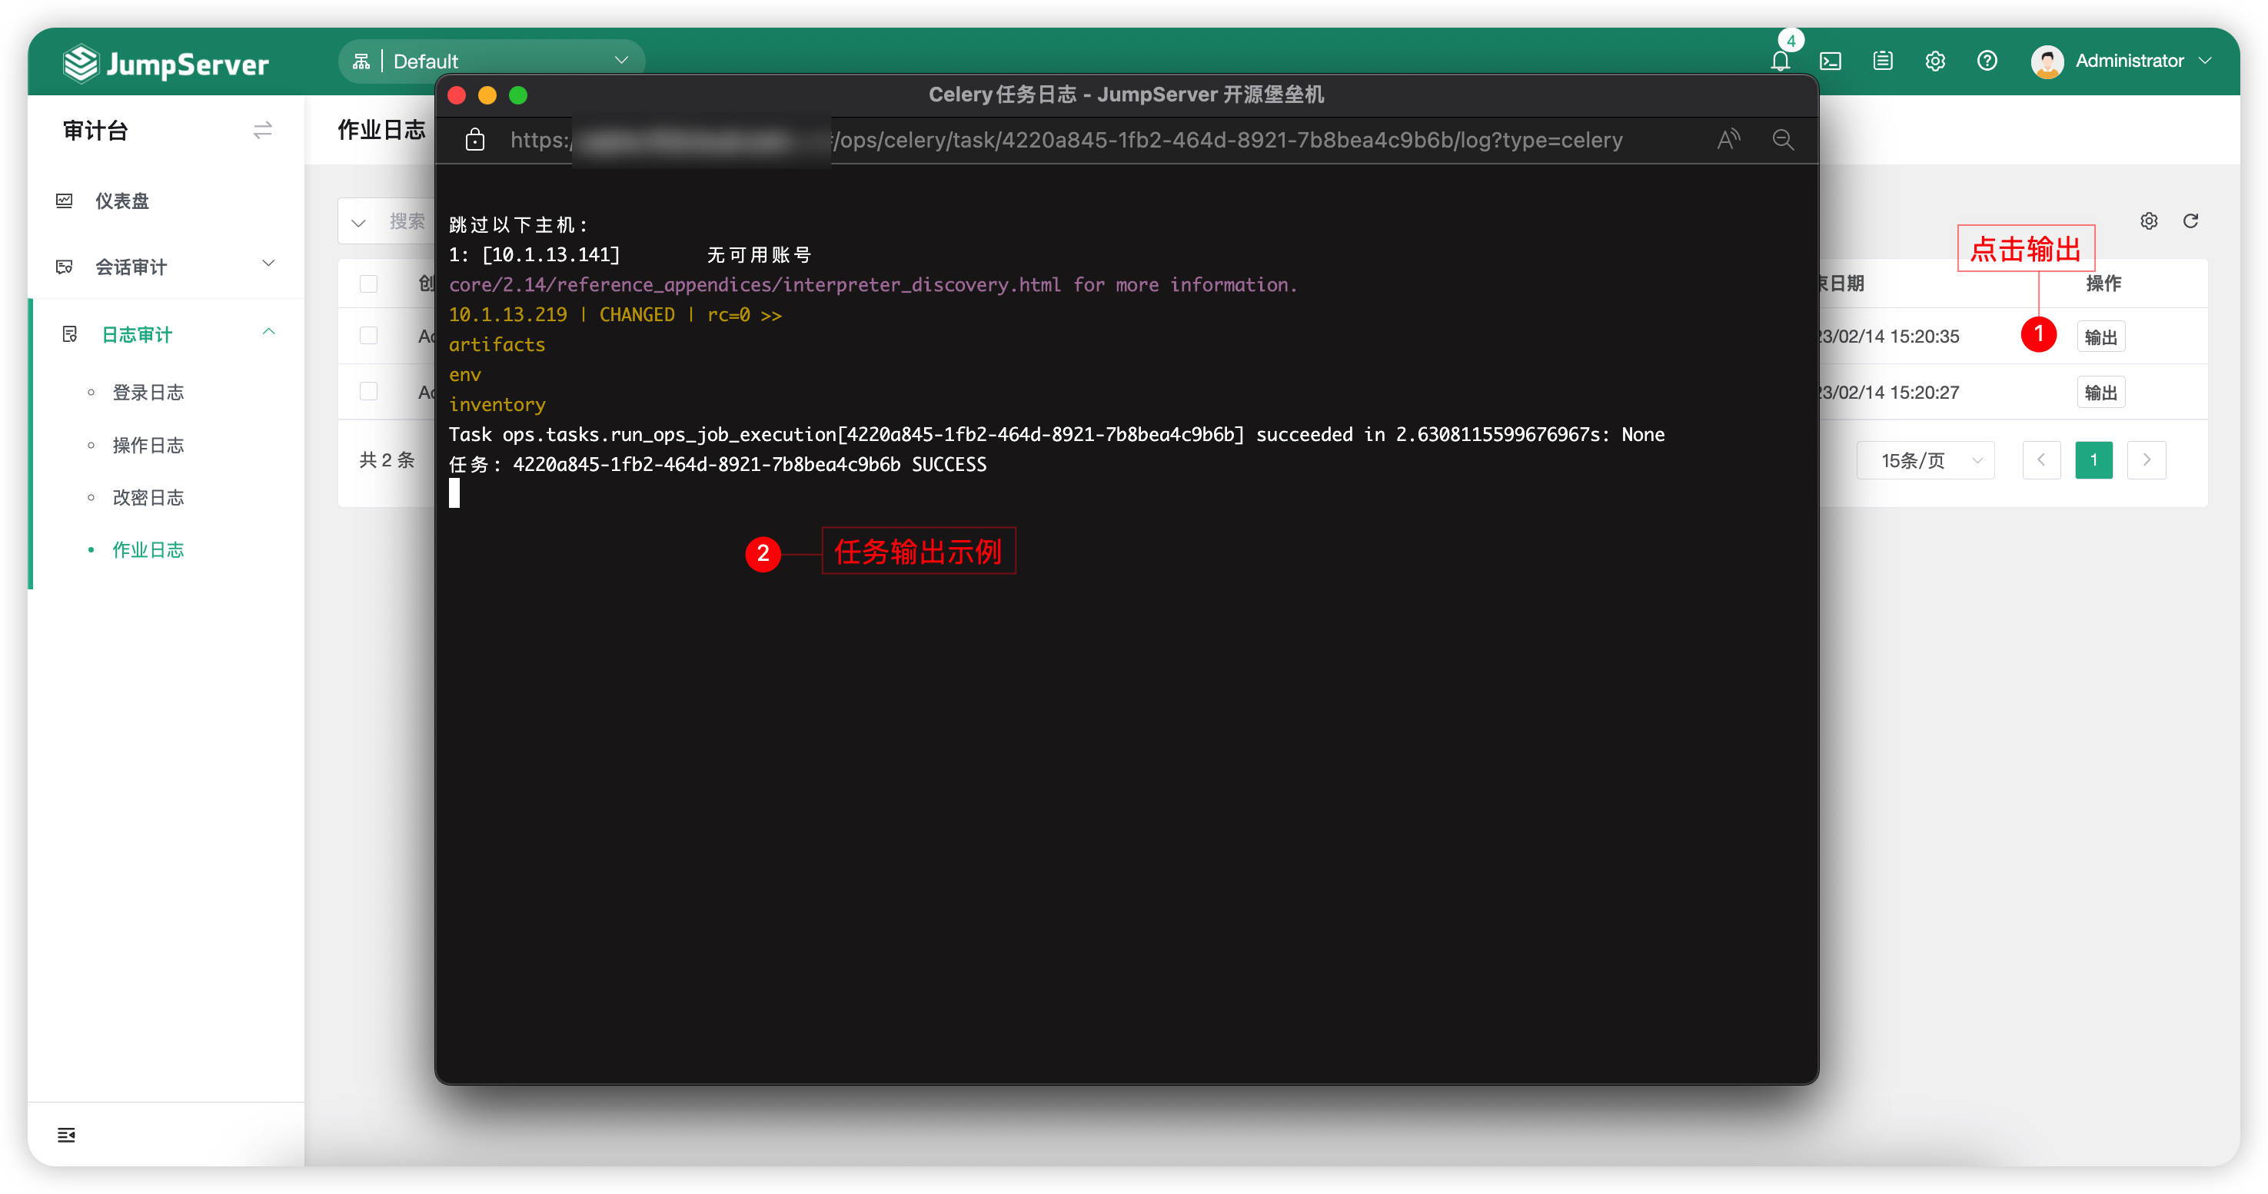Select 作业日志 in sidebar
Screen dimensions: 2268x1194
tap(148, 550)
